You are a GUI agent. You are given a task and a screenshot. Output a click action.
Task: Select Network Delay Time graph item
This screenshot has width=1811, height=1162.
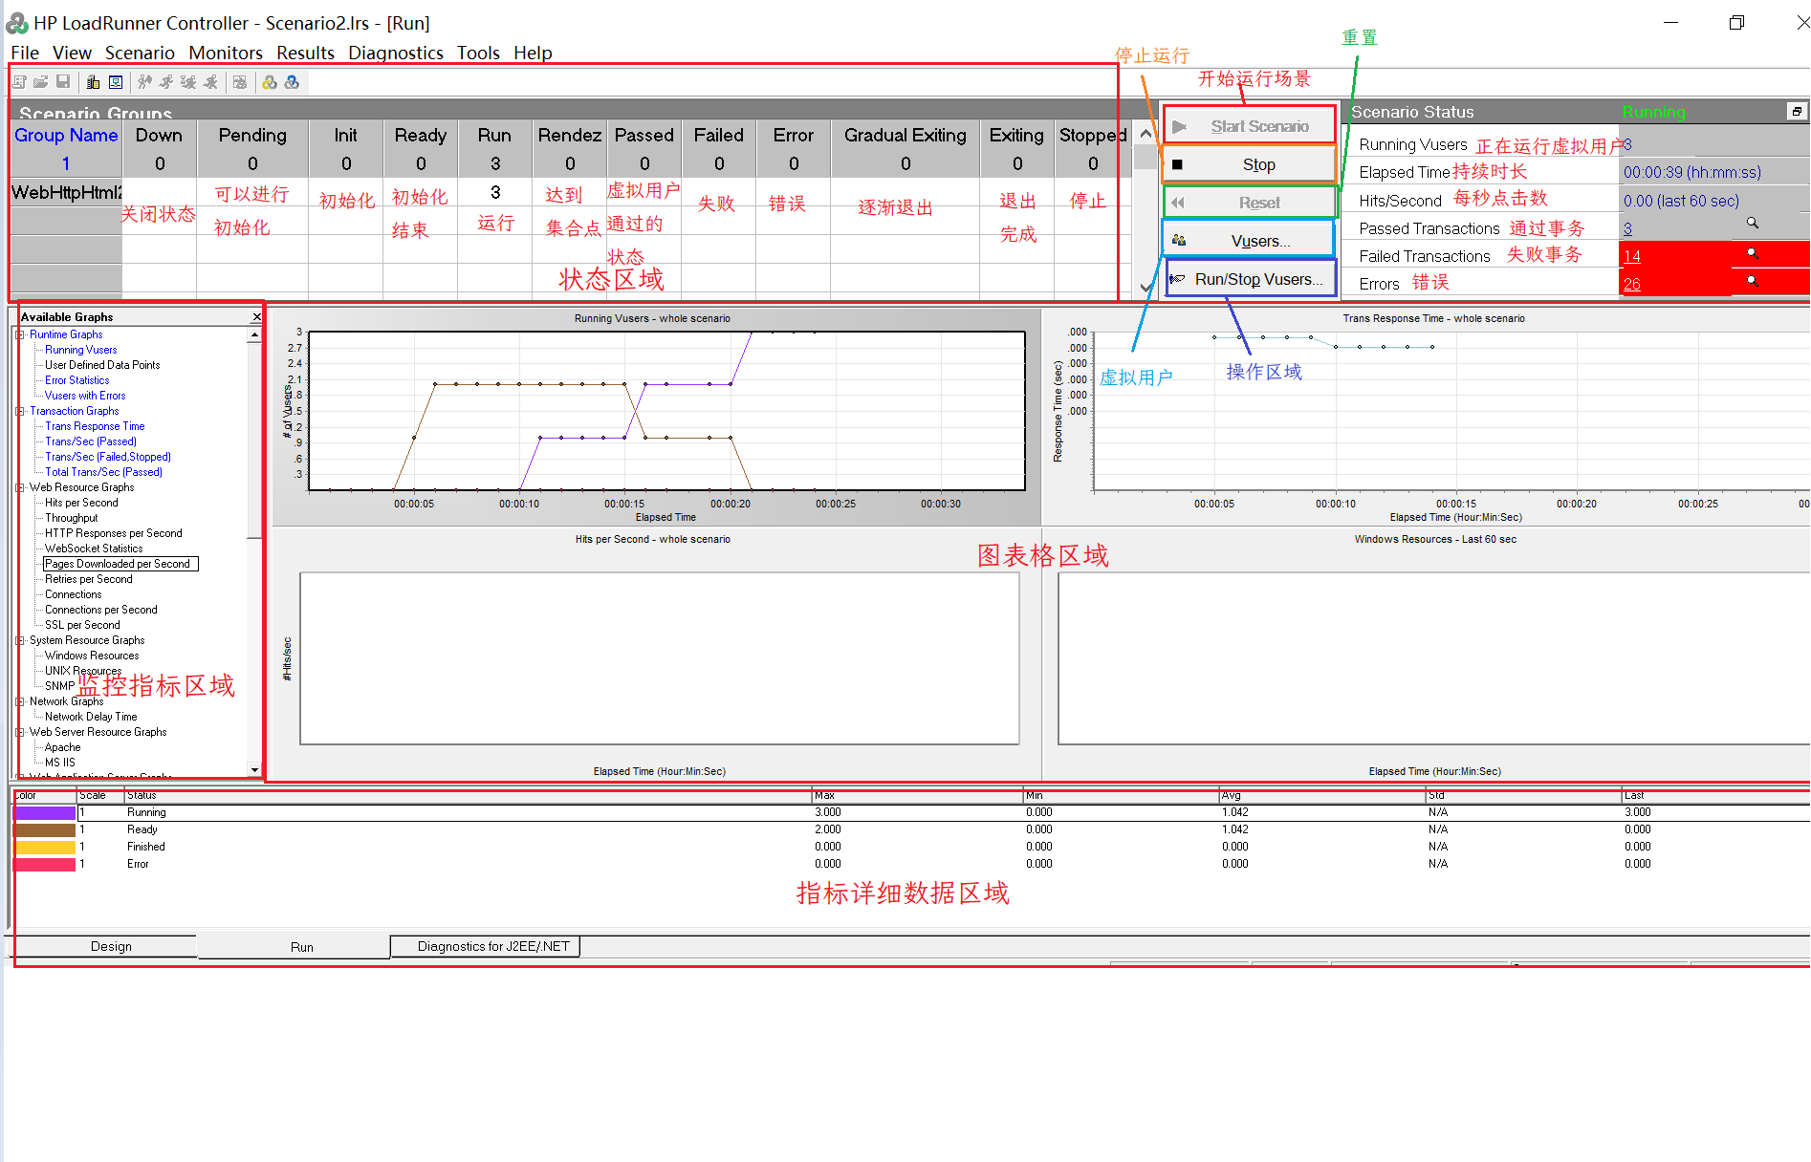tap(91, 717)
